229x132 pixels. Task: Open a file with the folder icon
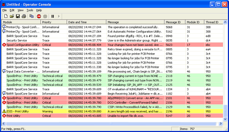tap(12, 16)
